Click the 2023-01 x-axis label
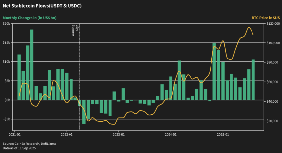 pos(119,134)
